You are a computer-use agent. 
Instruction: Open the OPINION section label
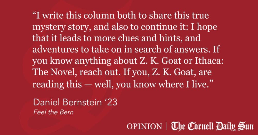tap(144, 126)
